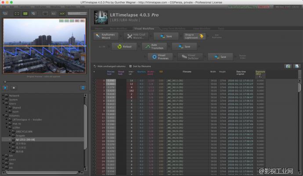Screen dimensions: 303x176
Task: Toggle the Exposure 2012 column checkbox
Action: click(x=260, y=77)
